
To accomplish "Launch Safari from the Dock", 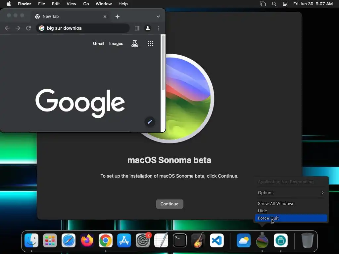I will (x=69, y=240).
